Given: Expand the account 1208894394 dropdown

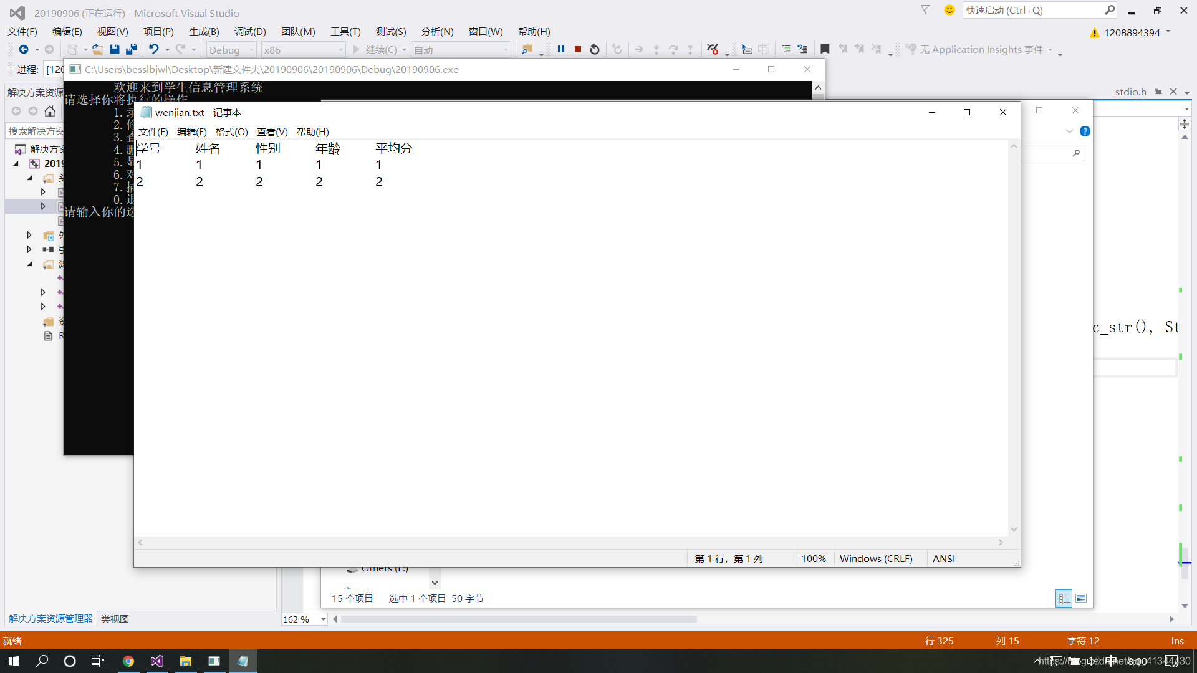Looking at the screenshot, I should tap(1168, 32).
